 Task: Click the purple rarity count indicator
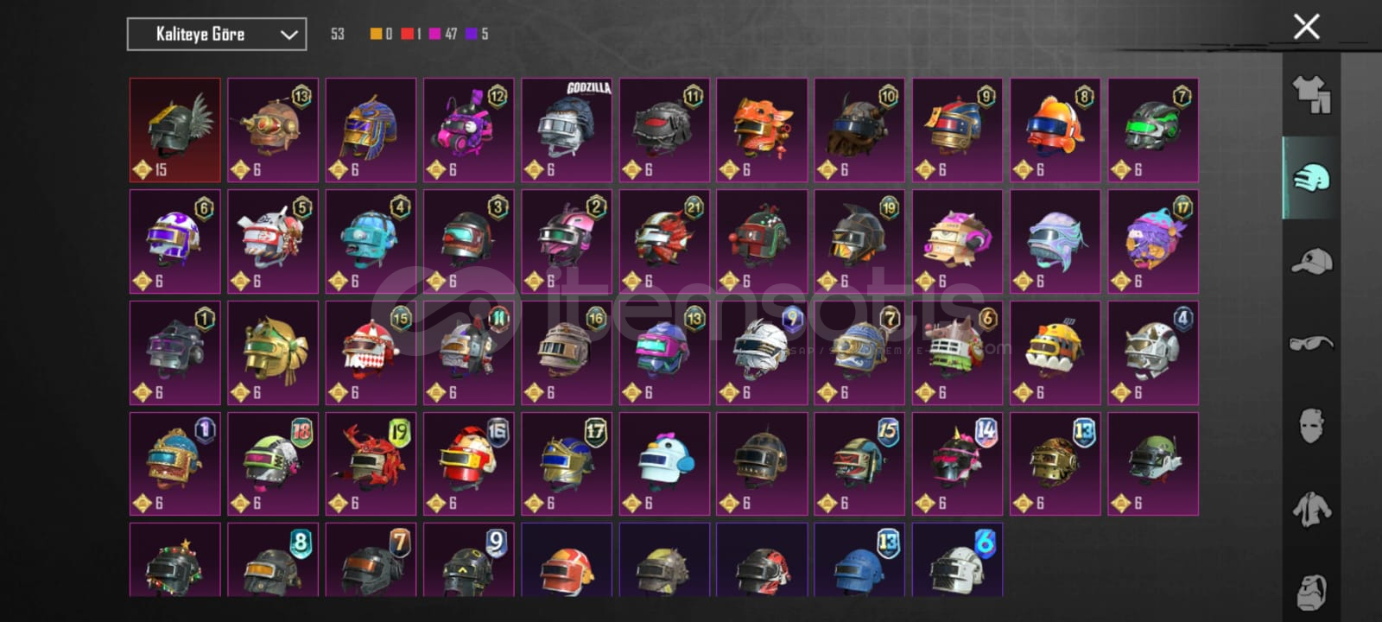coord(477,34)
